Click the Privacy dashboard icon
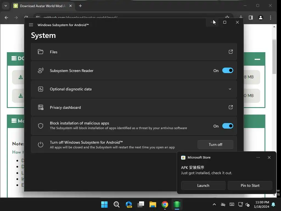 (x=41, y=107)
